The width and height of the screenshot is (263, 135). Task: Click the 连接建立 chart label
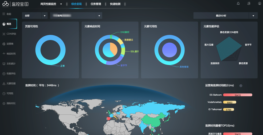(129, 40)
